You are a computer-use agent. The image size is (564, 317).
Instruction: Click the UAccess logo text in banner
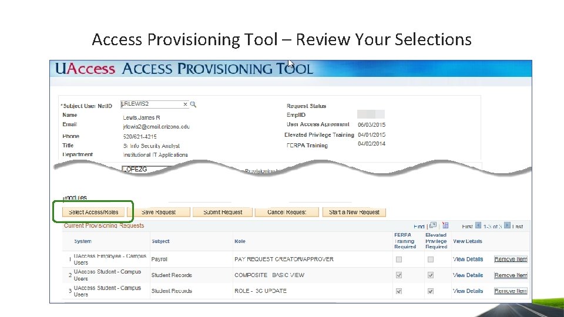[85, 69]
